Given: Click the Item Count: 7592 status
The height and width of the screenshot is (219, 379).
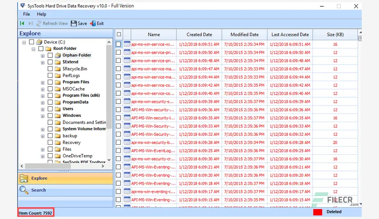Looking at the screenshot, I should click(x=35, y=213).
